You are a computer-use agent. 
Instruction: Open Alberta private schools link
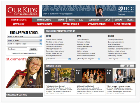pyautogui.click(x=115, y=46)
